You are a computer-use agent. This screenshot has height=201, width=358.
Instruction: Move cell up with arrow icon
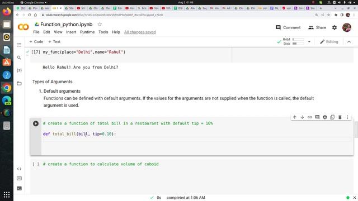pos(295,117)
